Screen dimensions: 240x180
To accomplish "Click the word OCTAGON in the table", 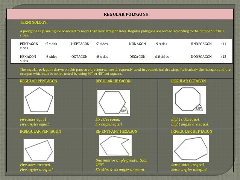I will coord(79,57).
